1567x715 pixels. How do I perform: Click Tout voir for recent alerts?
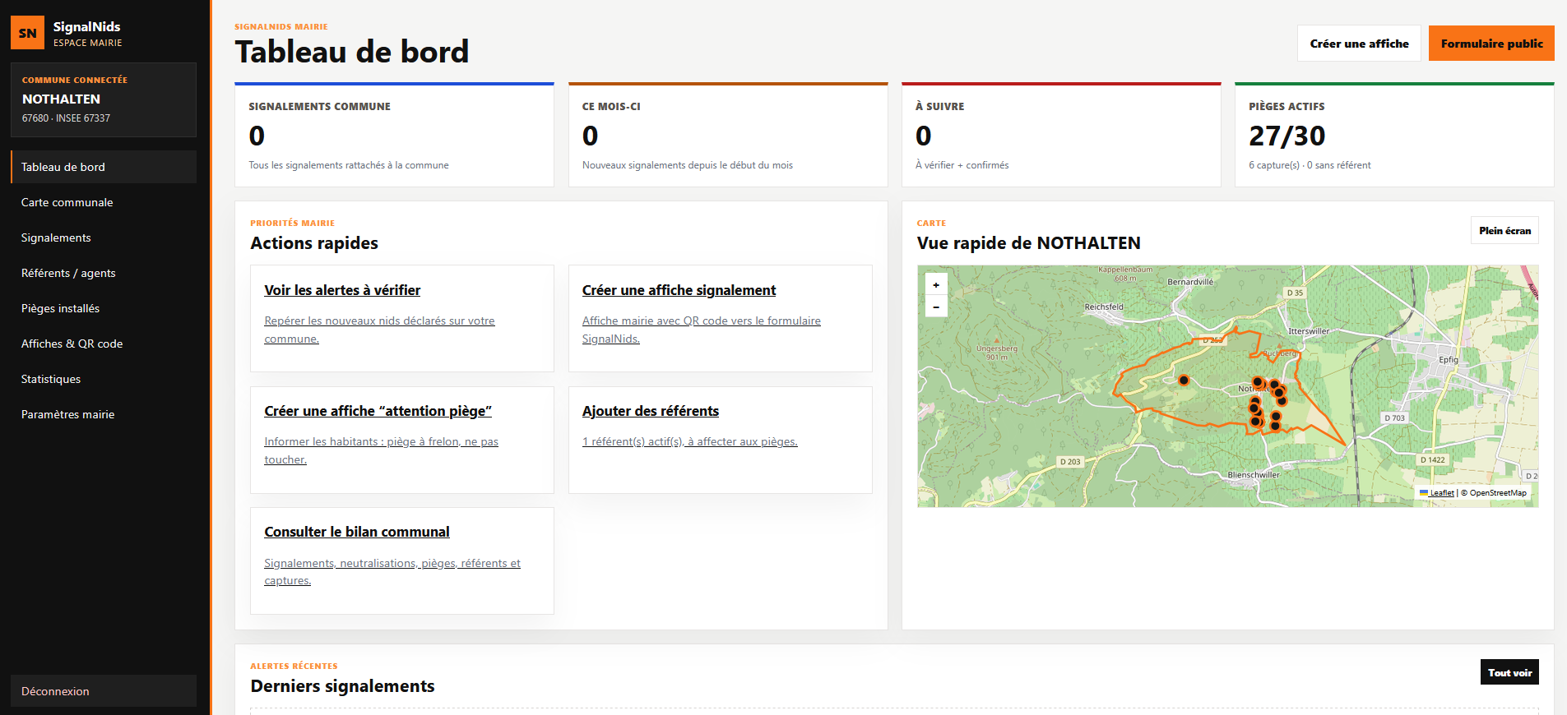1509,672
